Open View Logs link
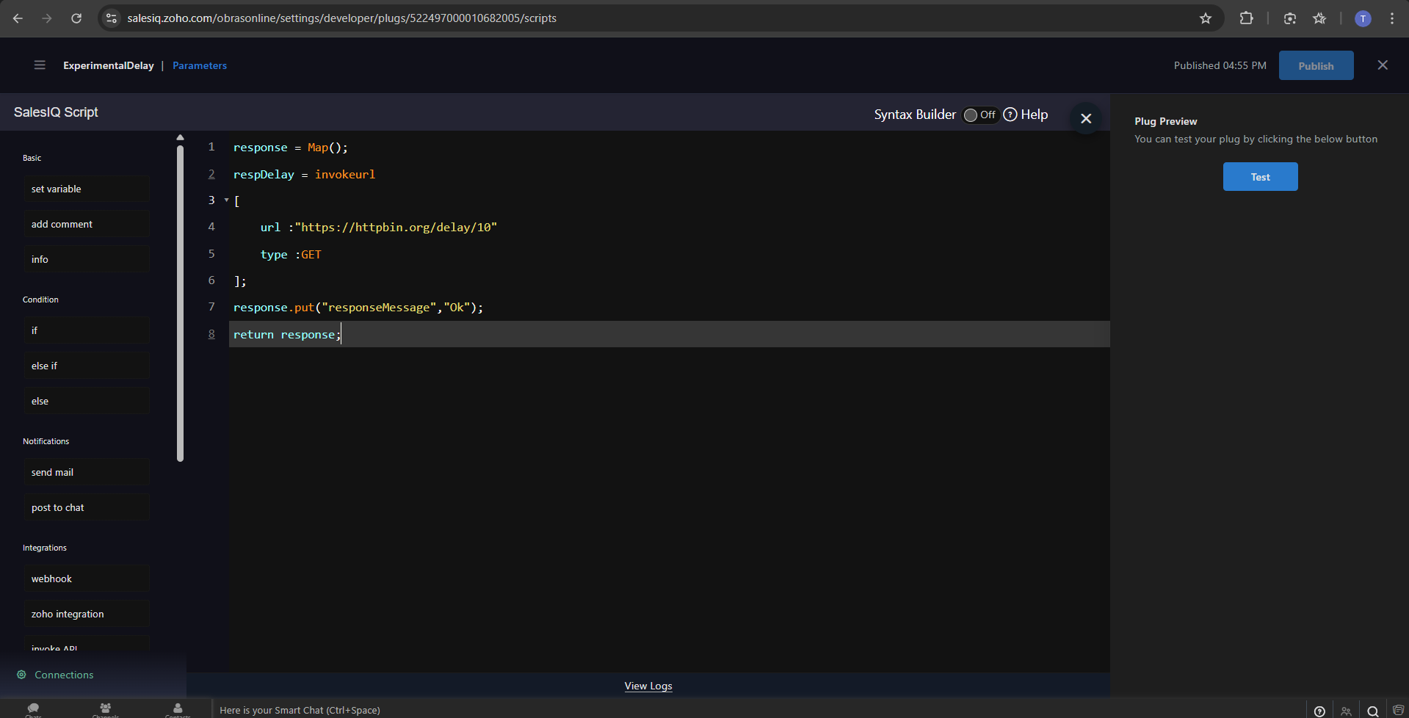 [648, 686]
